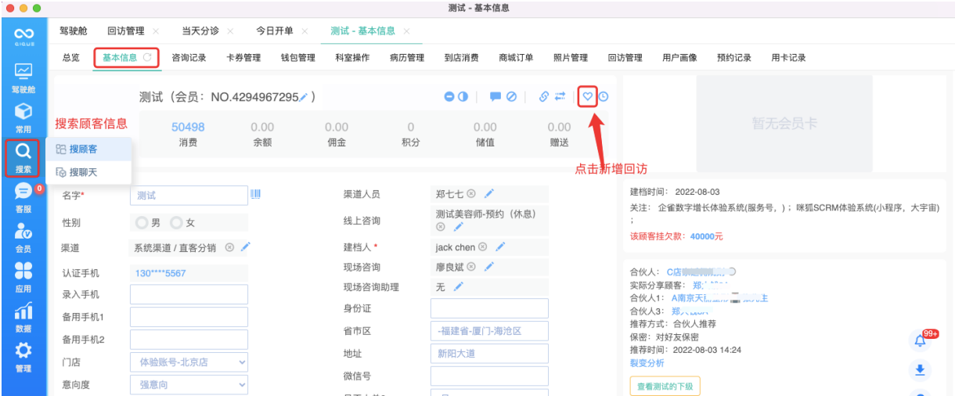Image resolution: width=955 pixels, height=396 pixels.
Task: Click the half-filled circle contrast icon
Action: tap(463, 97)
